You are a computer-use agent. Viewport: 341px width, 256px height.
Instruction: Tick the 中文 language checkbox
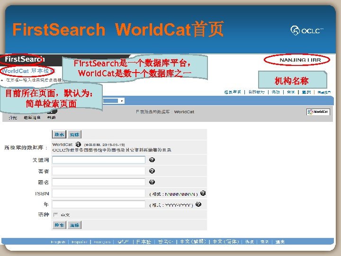tap(56, 215)
